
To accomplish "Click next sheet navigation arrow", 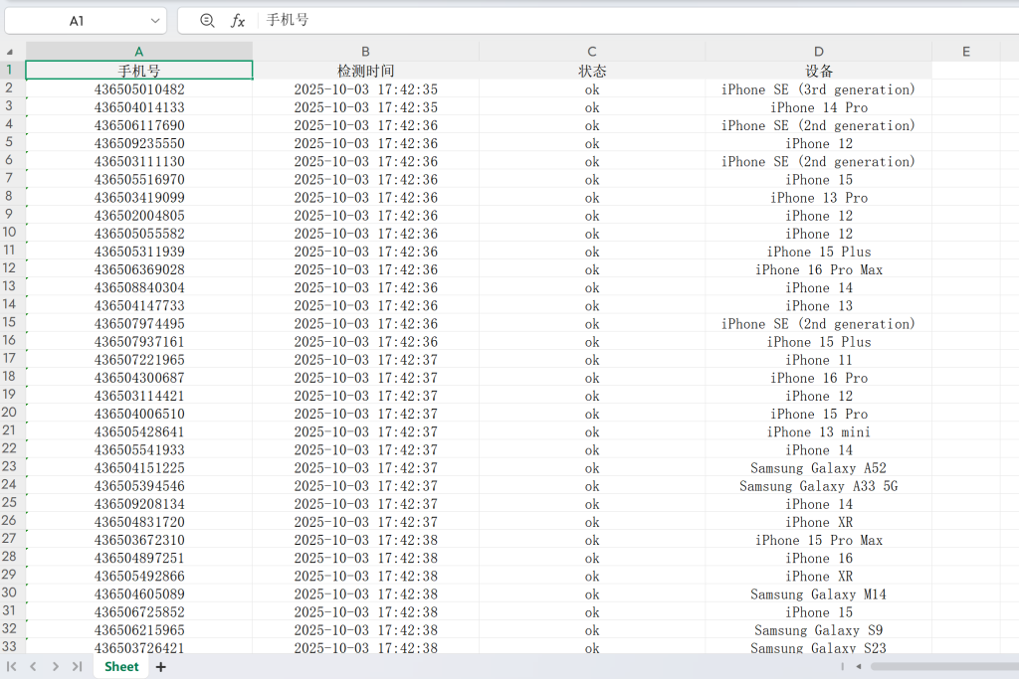I will click(x=56, y=667).
